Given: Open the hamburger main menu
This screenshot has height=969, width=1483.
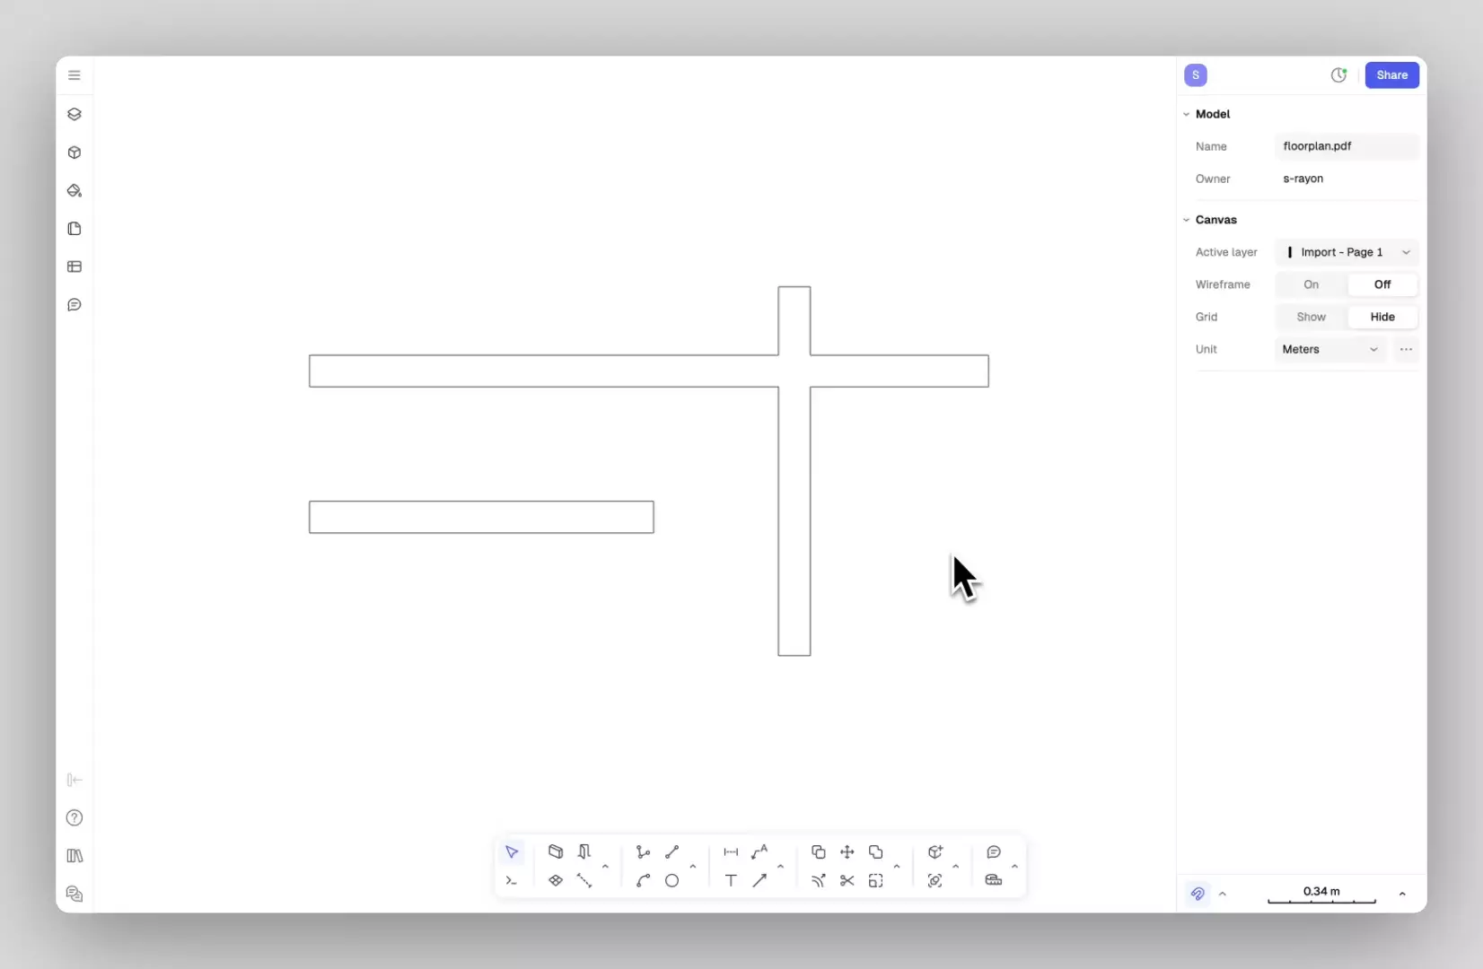Looking at the screenshot, I should [x=75, y=75].
